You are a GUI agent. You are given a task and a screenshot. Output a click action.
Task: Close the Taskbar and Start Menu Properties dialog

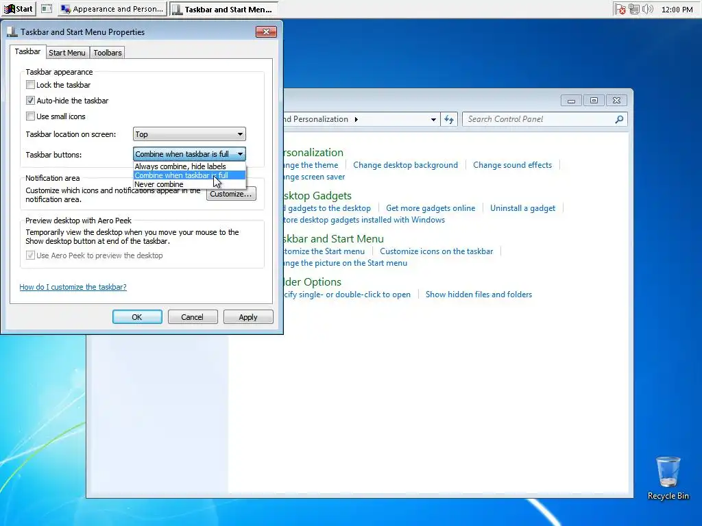coord(267,32)
